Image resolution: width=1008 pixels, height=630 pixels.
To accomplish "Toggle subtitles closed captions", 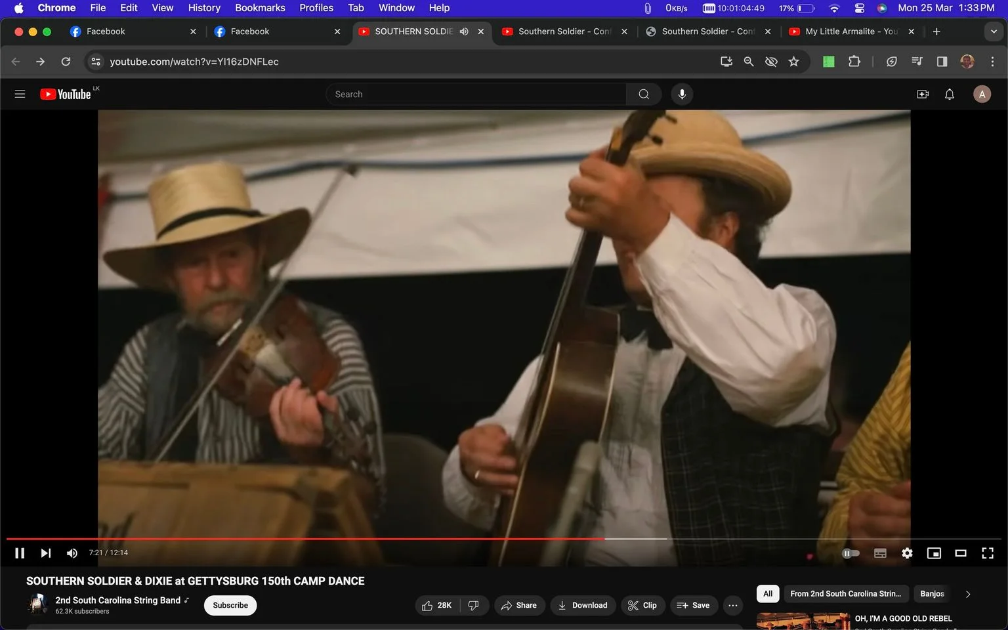I will coord(880,553).
